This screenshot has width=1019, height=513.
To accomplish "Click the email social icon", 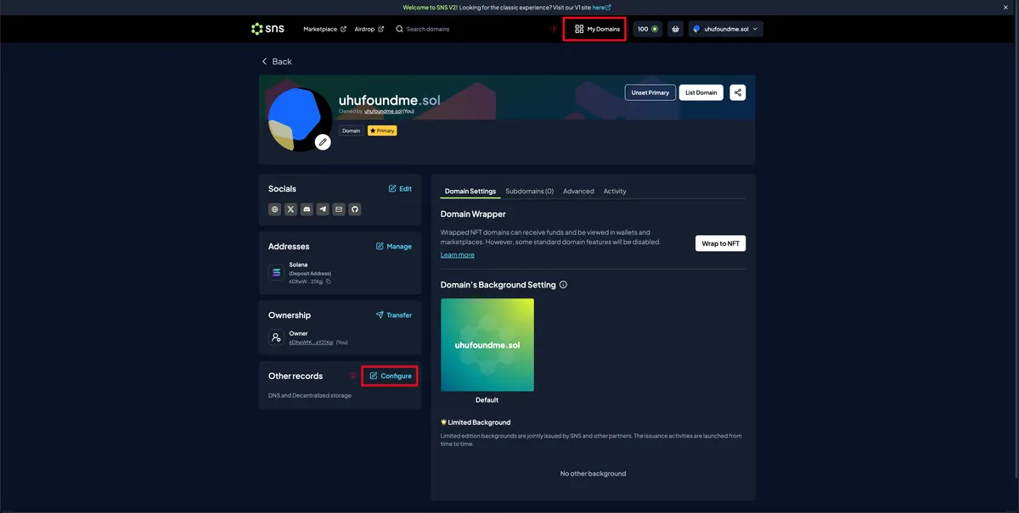I will click(339, 209).
